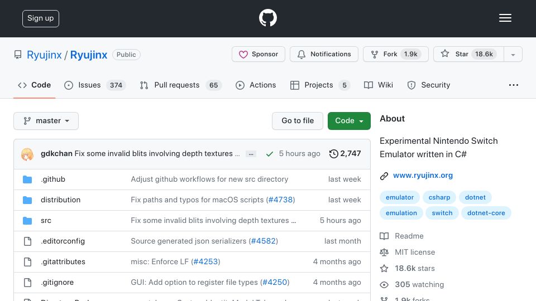Select the dotnet-core topic tag
This screenshot has height=301, width=536.
[486, 213]
